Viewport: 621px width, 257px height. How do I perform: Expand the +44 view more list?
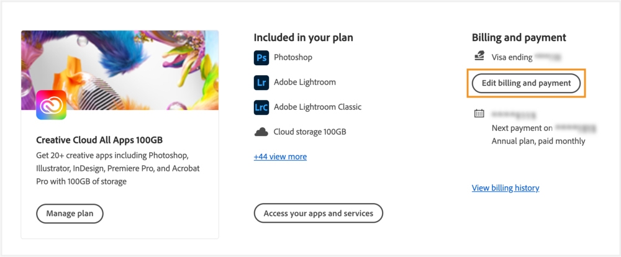pos(280,156)
